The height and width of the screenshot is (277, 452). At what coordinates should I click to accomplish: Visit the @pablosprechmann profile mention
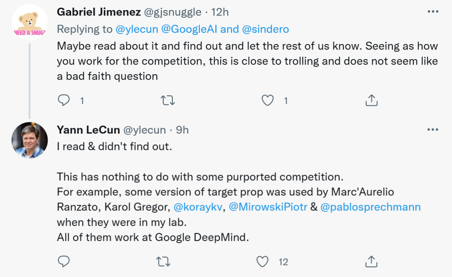(x=370, y=207)
